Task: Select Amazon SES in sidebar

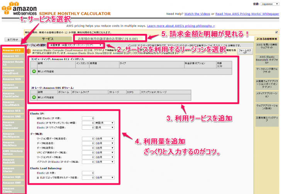Action: (13, 111)
